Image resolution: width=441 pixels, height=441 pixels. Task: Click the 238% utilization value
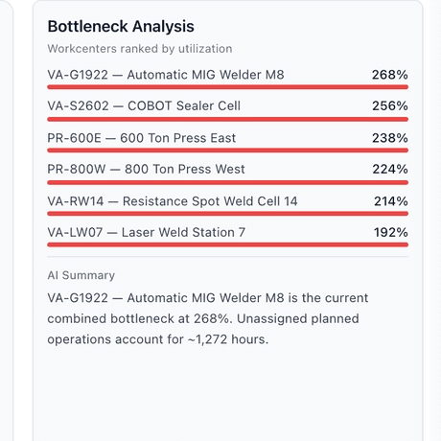[390, 138]
